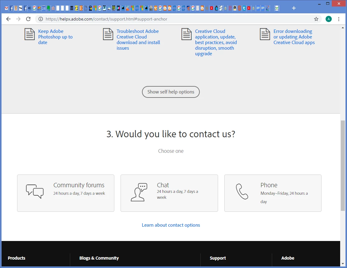Click the 'Choose one' text
Viewport: 347px width, 268px height.
171,151
